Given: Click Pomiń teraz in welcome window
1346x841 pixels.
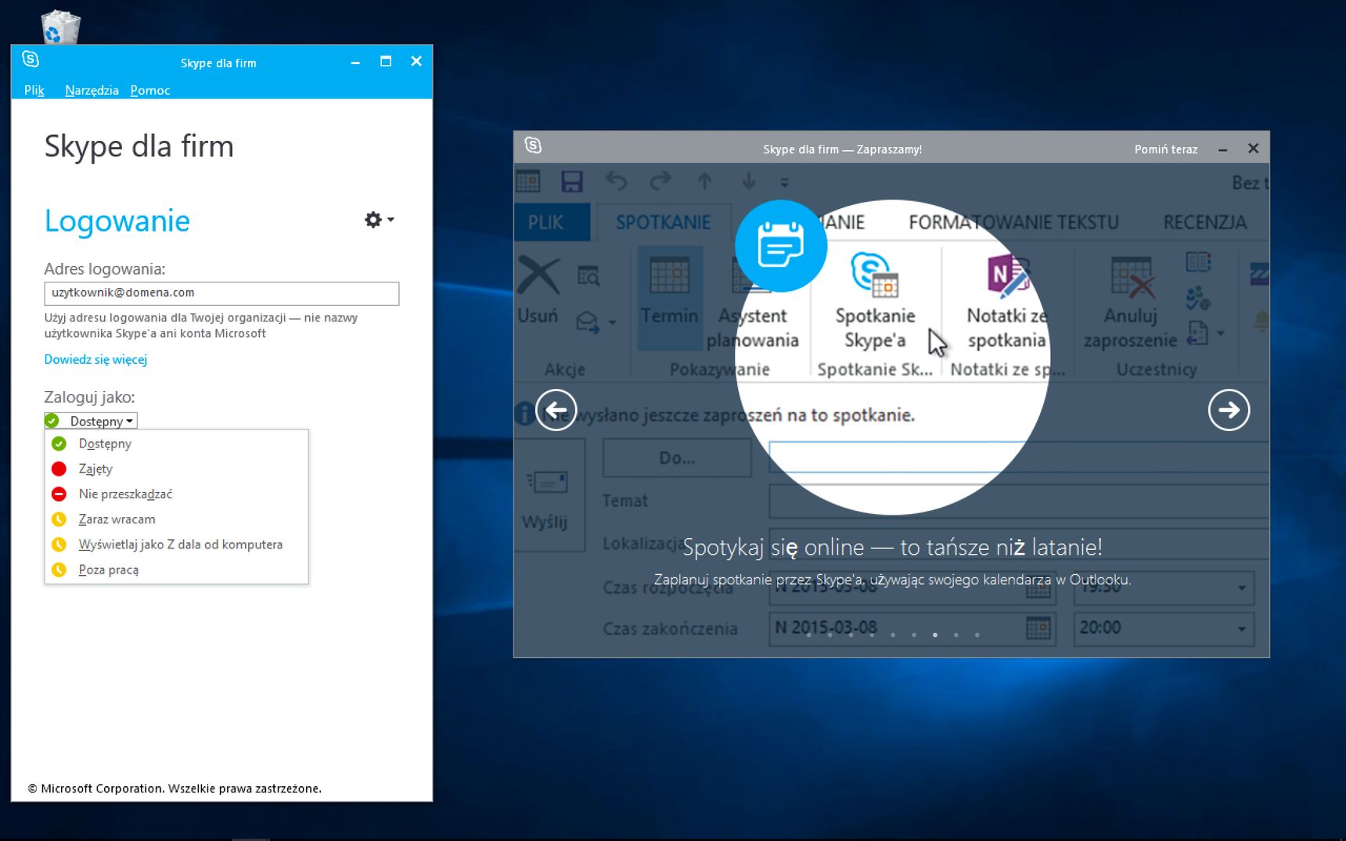Looking at the screenshot, I should (x=1166, y=149).
